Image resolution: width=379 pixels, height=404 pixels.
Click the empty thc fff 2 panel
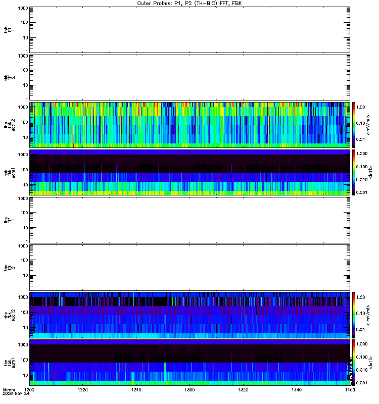point(189,268)
